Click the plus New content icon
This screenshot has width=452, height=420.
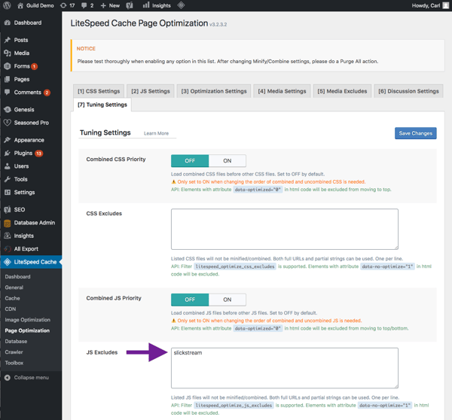coord(103,5)
